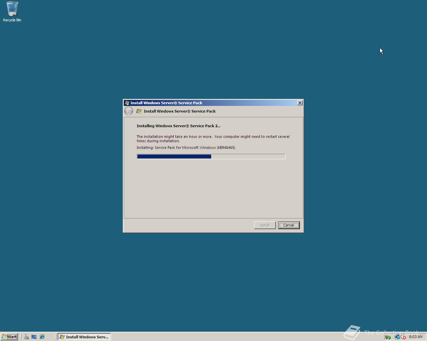Image resolution: width=427 pixels, height=341 pixels.
Task: Click the back arrow in Service Pack dialog
Action: [128, 111]
